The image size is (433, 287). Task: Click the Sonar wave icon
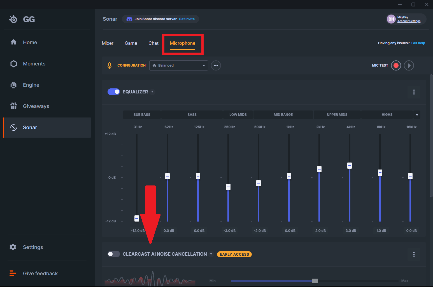(x=13, y=127)
